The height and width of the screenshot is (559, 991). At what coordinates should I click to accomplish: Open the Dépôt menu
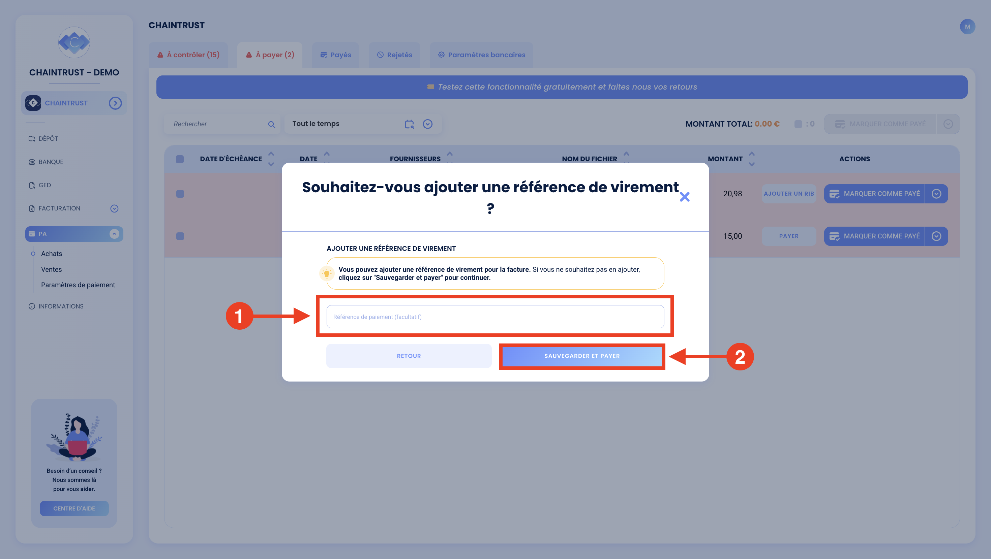(43, 139)
